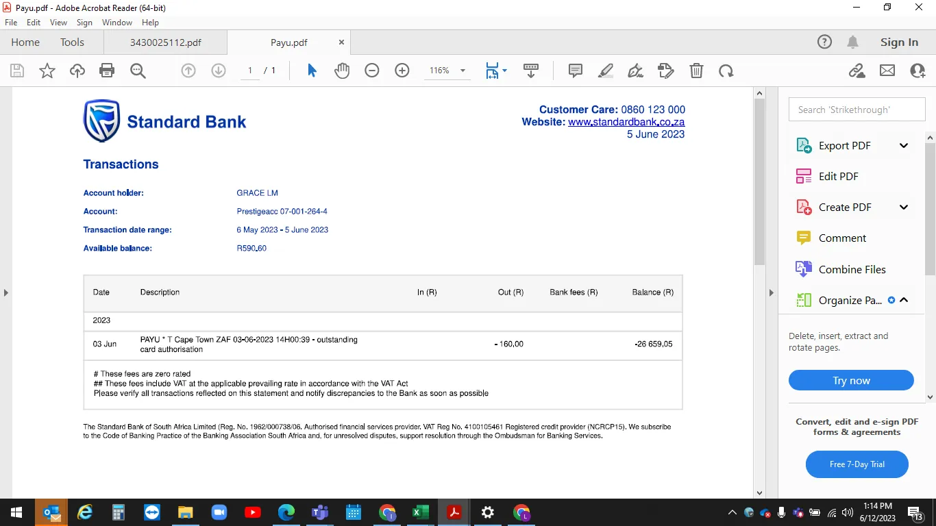
Task: Rotate the page with the rotate icon
Action: point(726,71)
